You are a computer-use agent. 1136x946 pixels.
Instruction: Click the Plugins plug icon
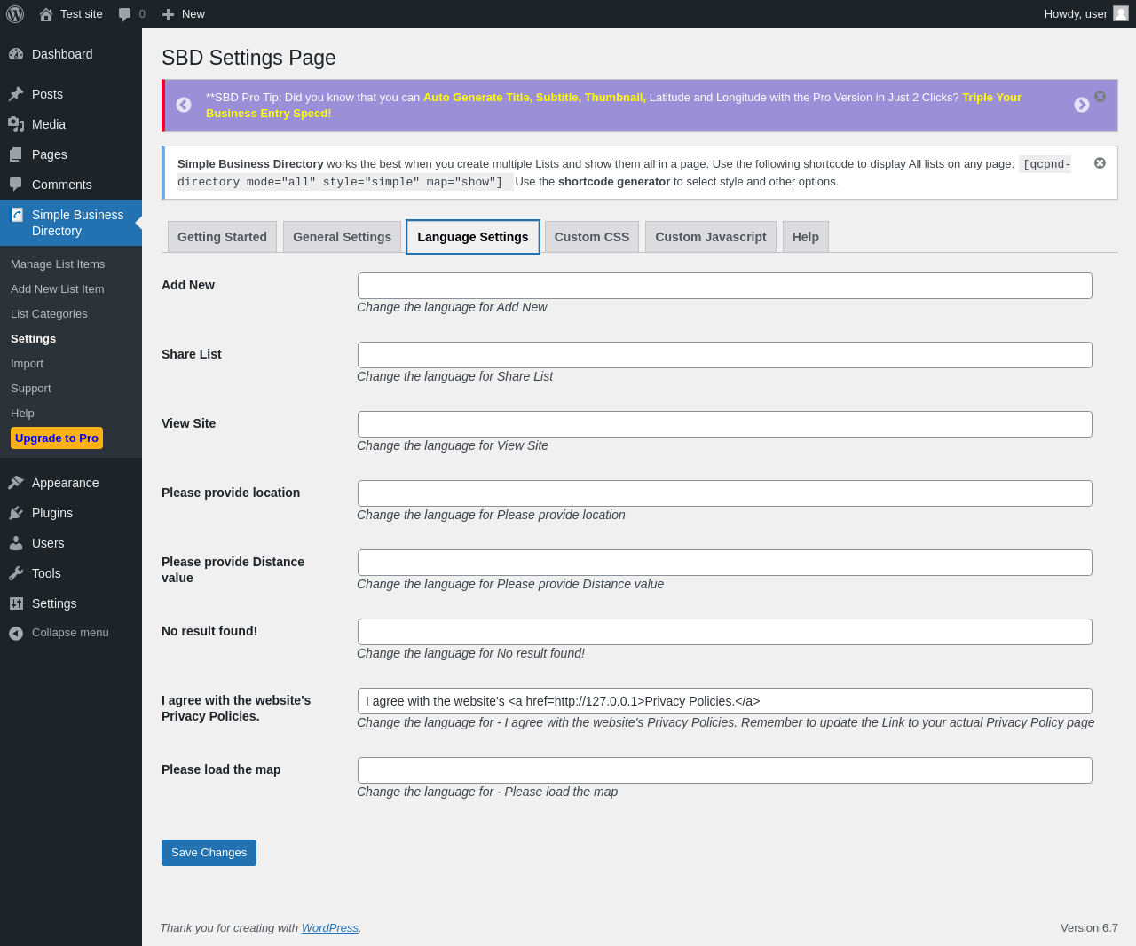[16, 513]
